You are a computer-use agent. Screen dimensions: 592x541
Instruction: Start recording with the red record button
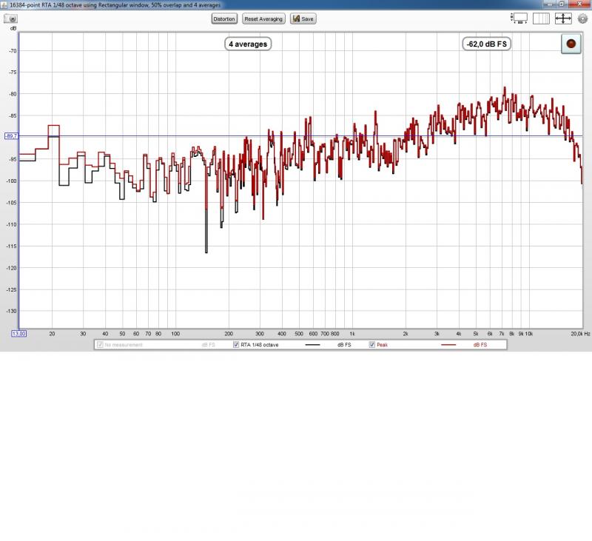pos(571,44)
